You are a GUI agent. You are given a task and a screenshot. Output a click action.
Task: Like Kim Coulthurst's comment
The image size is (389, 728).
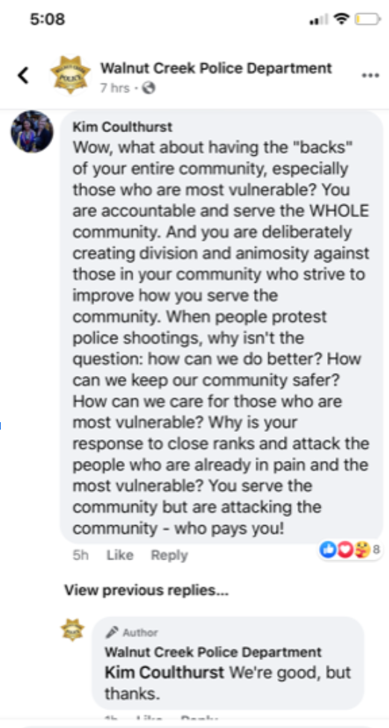click(x=120, y=555)
